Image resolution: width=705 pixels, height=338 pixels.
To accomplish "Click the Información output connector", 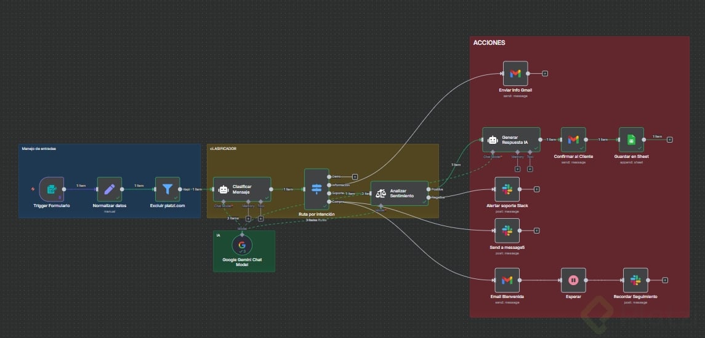I will coord(329,185).
